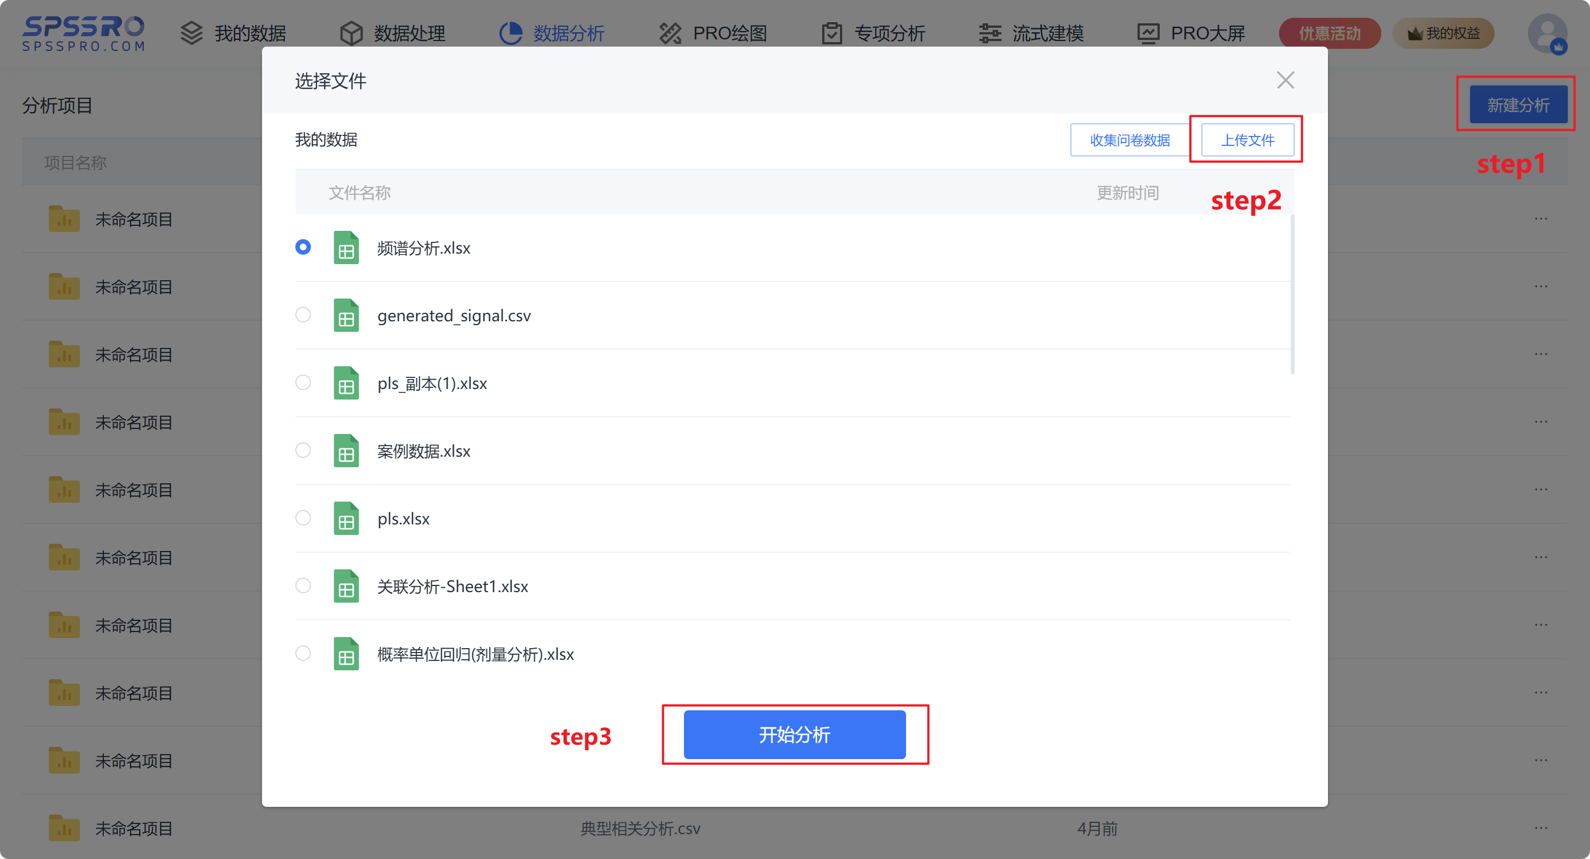Open the more menu of the fourth project row
This screenshot has height=859, width=1590.
(x=1541, y=422)
